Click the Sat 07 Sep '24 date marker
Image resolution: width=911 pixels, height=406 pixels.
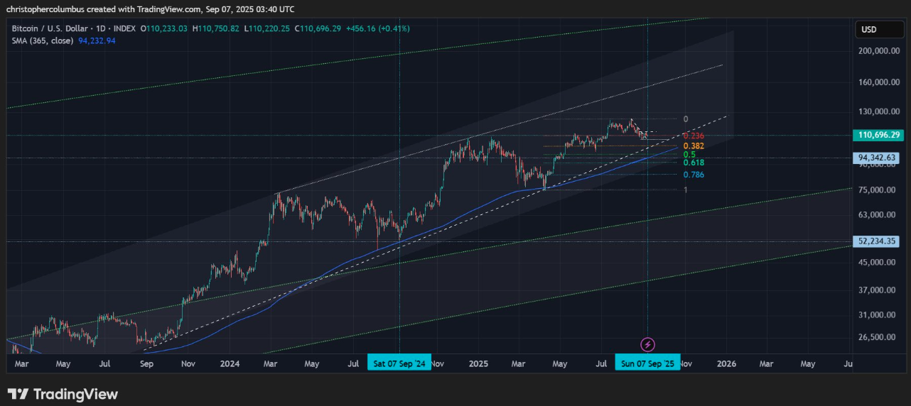tap(399, 363)
